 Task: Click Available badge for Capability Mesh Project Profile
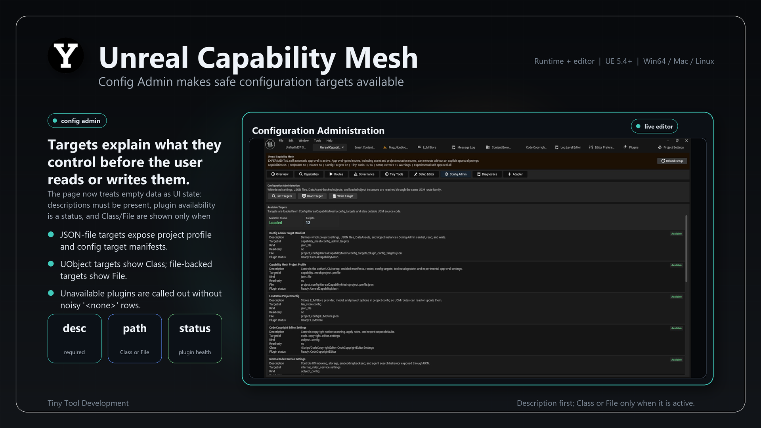tap(677, 265)
